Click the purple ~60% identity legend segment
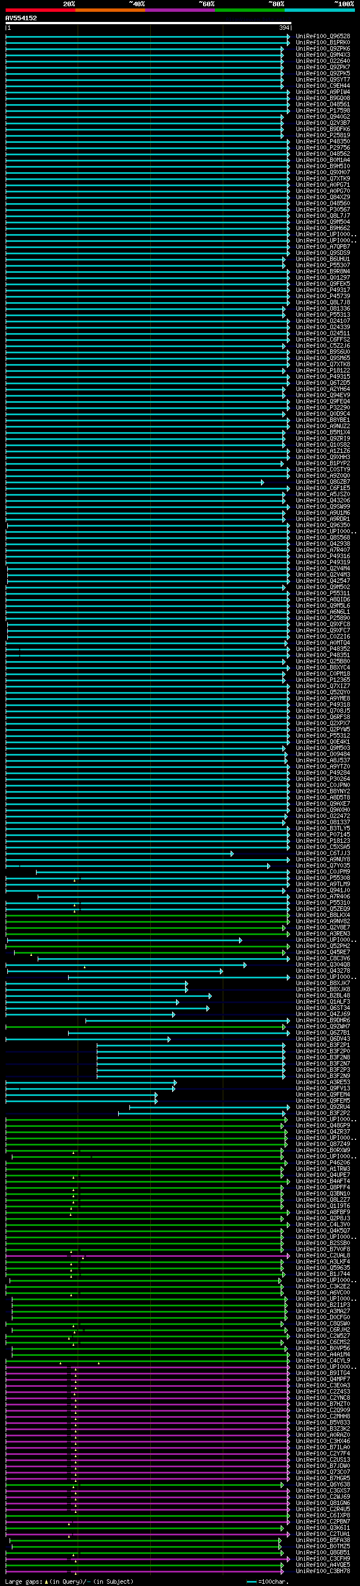Screen dimensions: 360x1586 click(x=181, y=10)
